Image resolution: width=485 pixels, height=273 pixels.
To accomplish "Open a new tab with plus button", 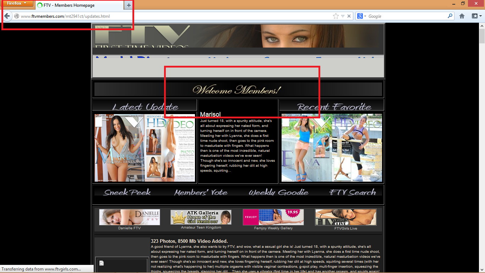I will coord(129,5).
